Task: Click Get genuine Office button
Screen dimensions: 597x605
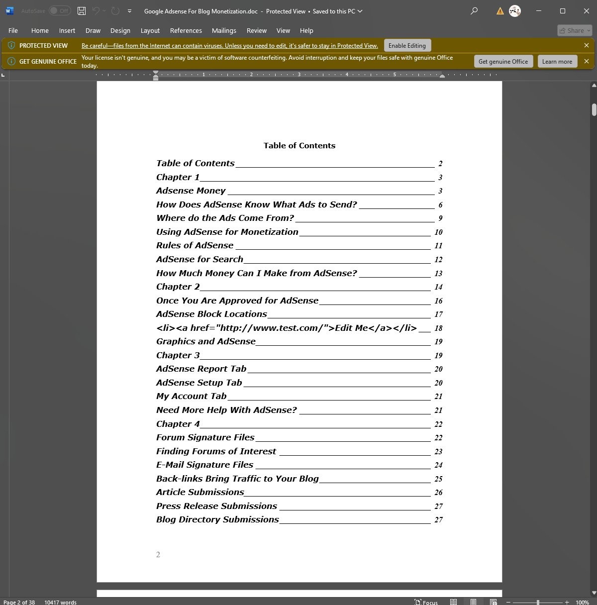Action: pos(503,61)
